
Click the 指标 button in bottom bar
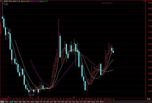pos(2,102)
